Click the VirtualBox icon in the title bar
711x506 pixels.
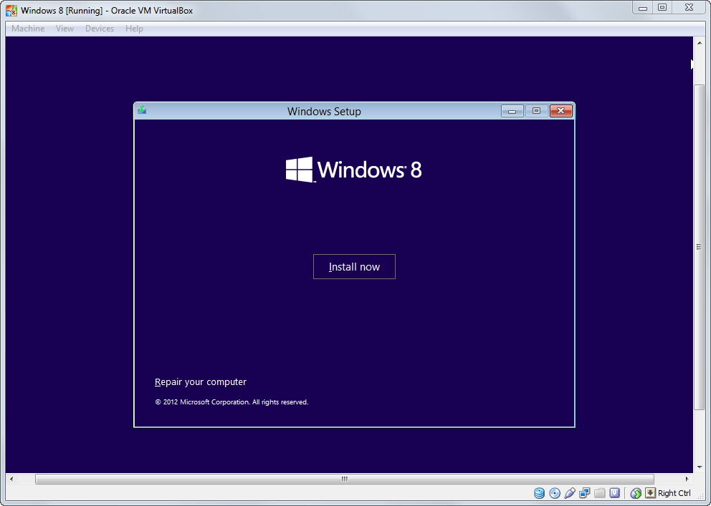click(11, 10)
